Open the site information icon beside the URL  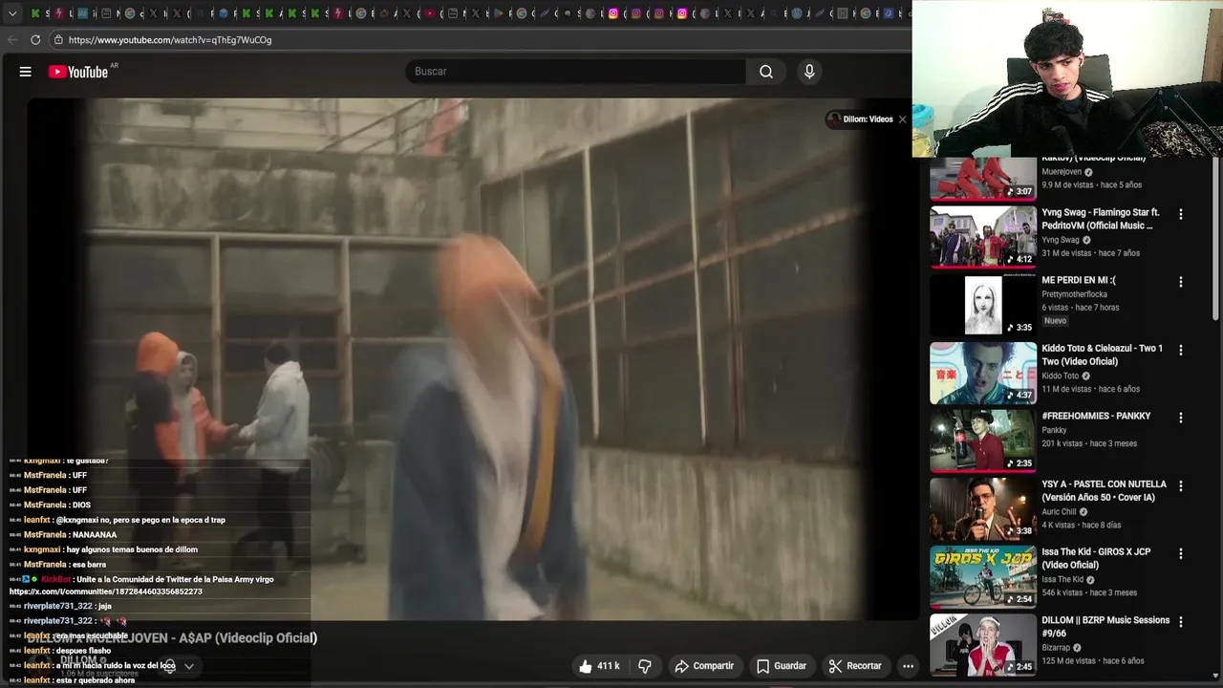click(58, 40)
